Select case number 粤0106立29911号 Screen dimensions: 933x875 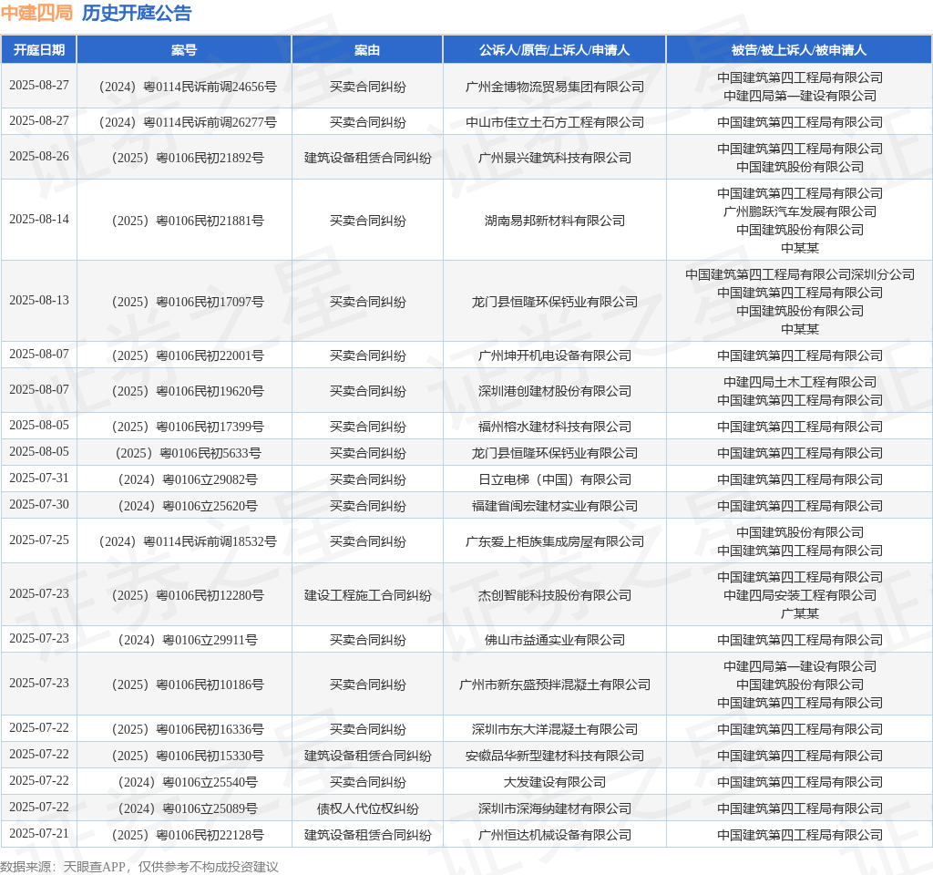click(x=188, y=641)
